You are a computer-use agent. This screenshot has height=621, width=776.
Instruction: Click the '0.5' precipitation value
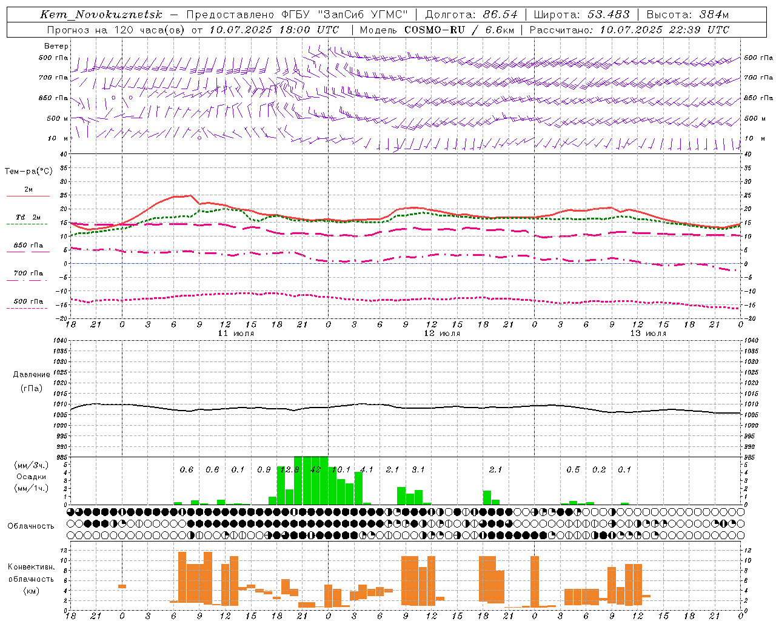(x=573, y=469)
